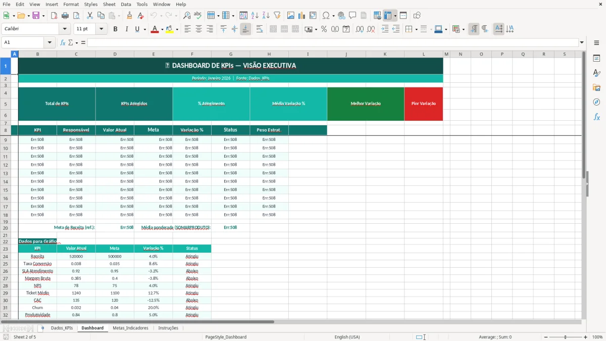Click the Spelling check icon
This screenshot has width=606, height=341.
198,16
